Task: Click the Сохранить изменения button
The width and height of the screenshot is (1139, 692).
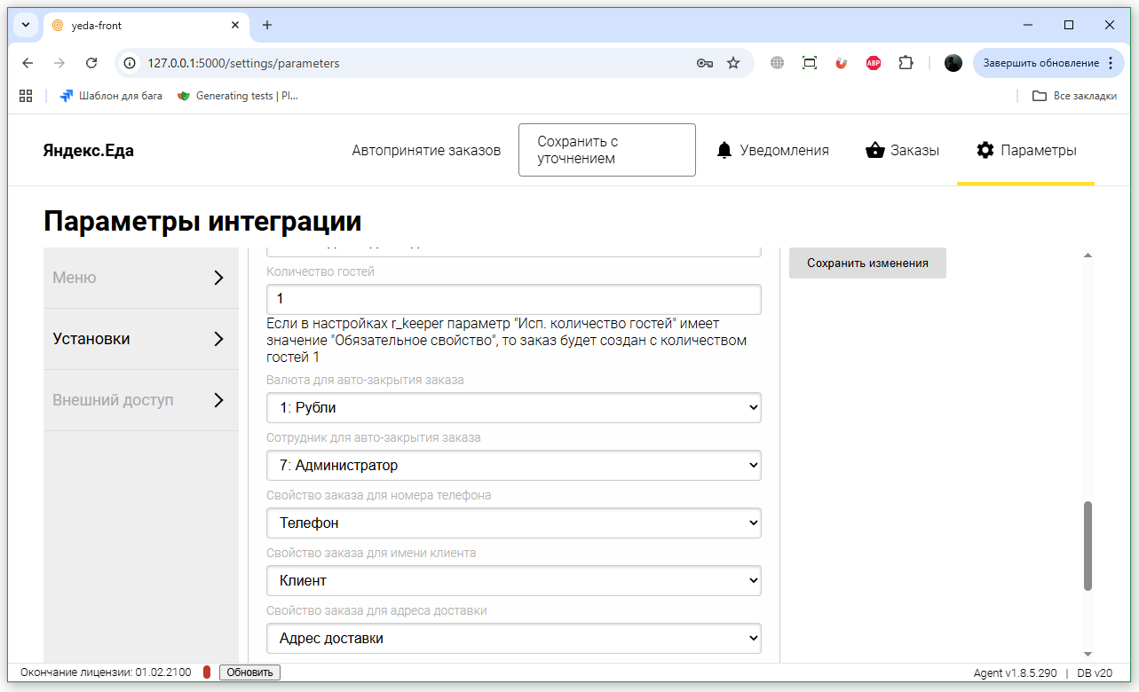Action: click(x=867, y=263)
